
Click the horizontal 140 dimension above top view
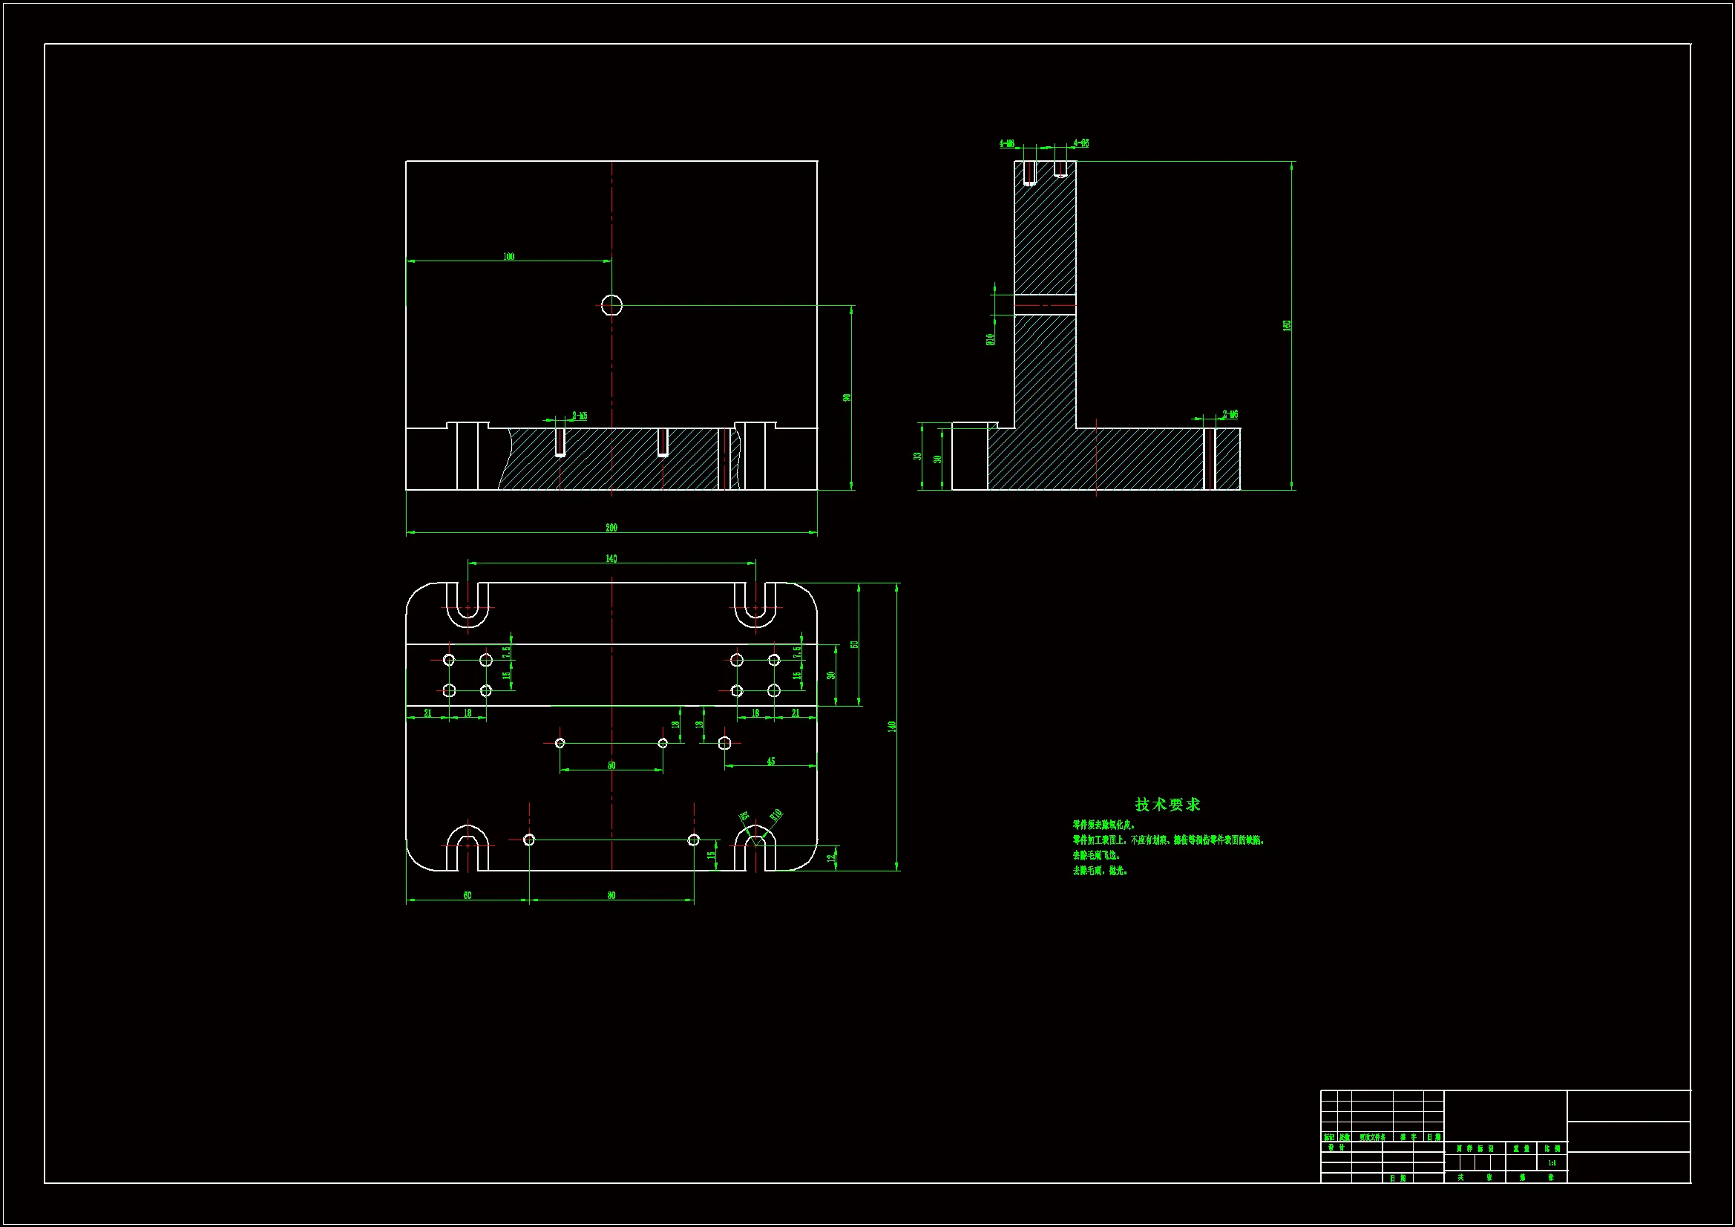click(611, 559)
